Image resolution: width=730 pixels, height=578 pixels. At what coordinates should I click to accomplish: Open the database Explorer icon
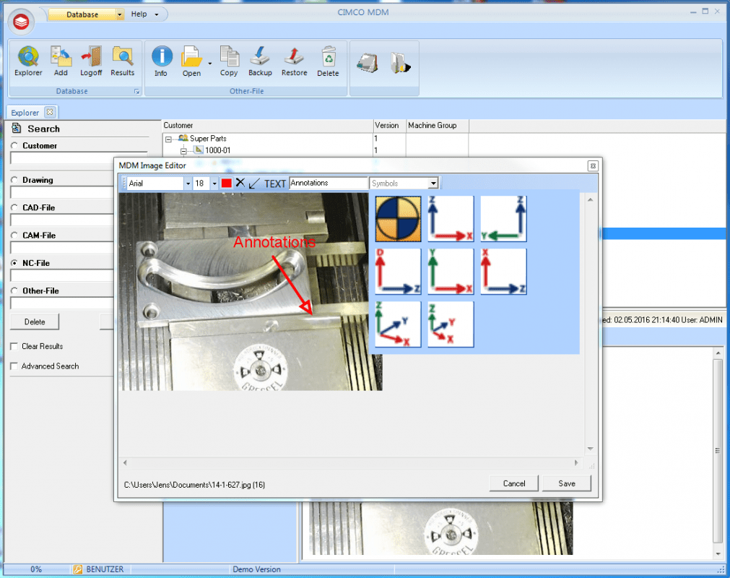click(x=27, y=61)
